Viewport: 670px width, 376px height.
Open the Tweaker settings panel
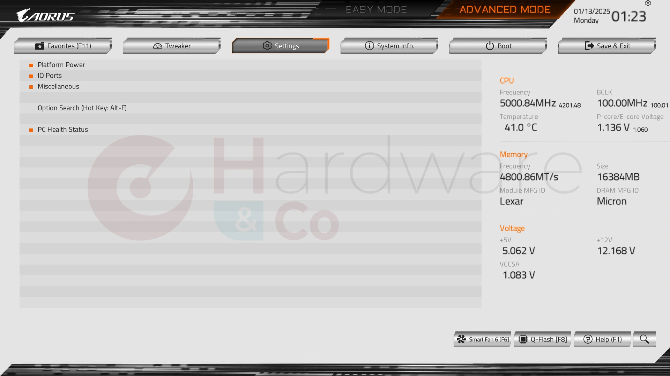coord(171,46)
